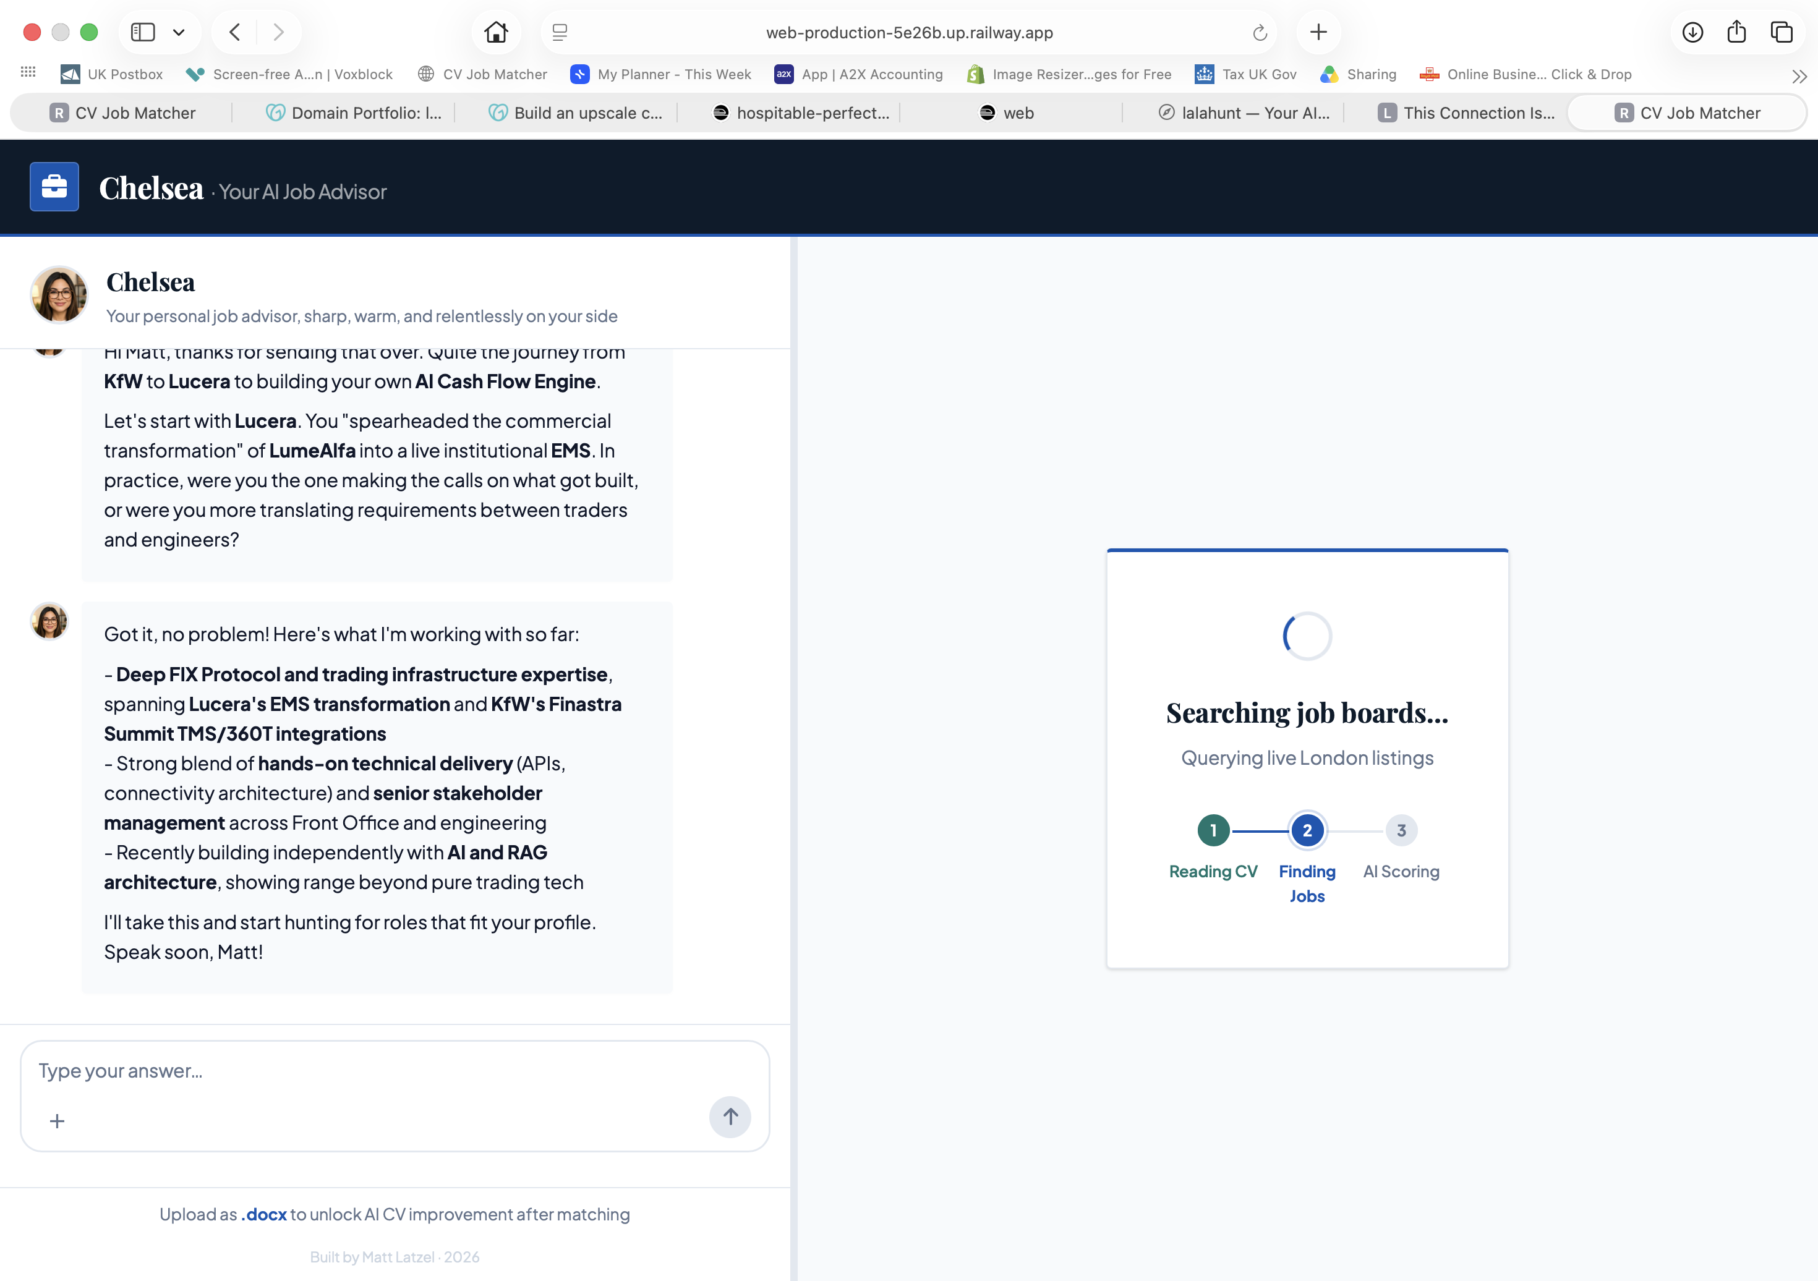Click the Reader view icon in address bar
This screenshot has width=1818, height=1281.
[560, 33]
